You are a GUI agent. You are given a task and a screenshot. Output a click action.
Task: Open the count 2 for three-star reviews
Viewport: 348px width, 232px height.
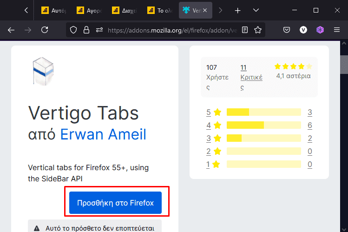[x=310, y=138]
